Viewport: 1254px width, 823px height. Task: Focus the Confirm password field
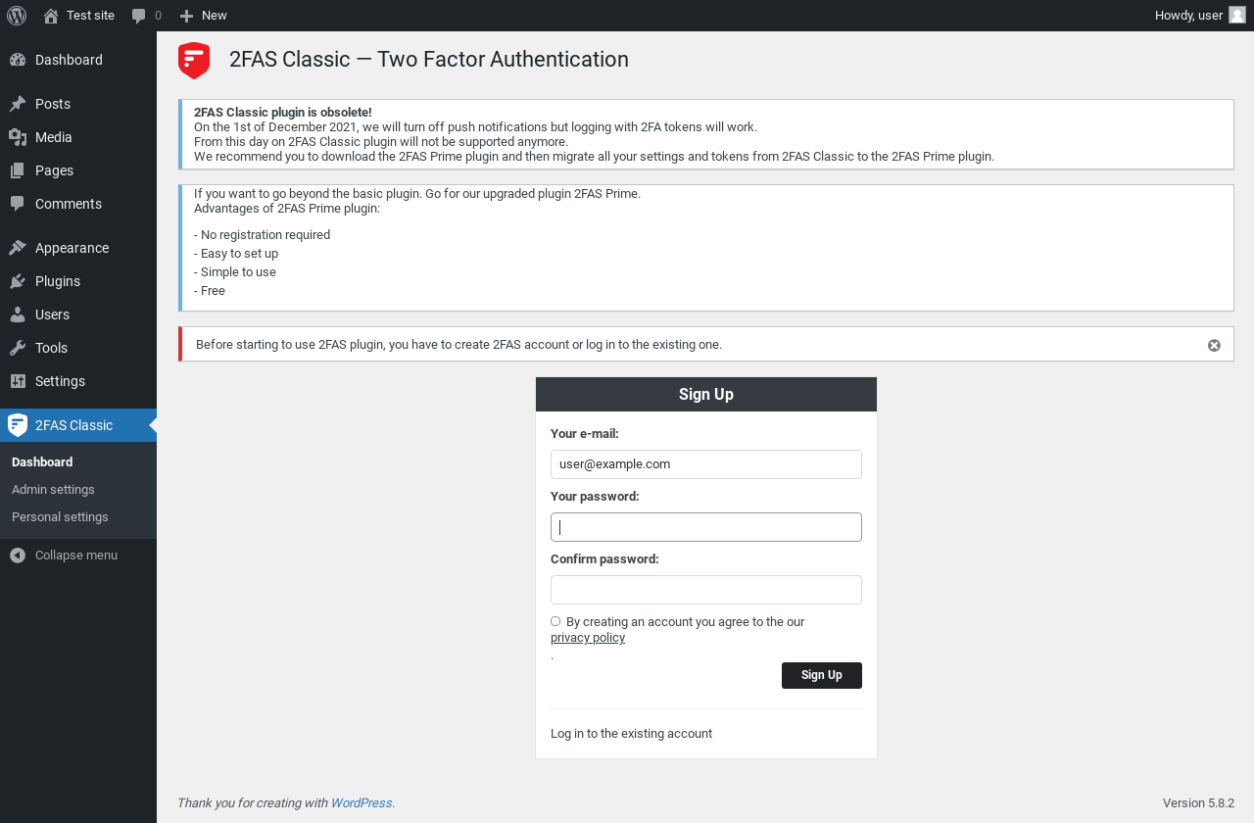point(706,590)
